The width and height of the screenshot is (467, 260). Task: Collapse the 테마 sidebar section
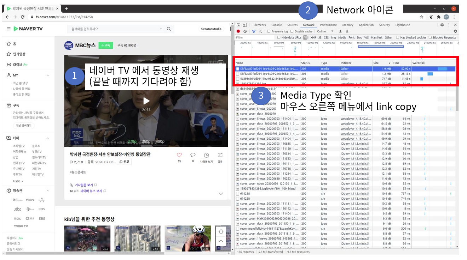click(x=48, y=138)
